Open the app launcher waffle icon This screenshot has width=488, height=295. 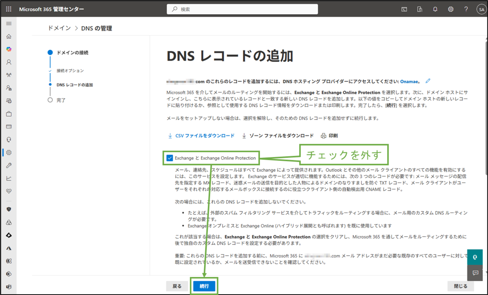(x=9, y=9)
